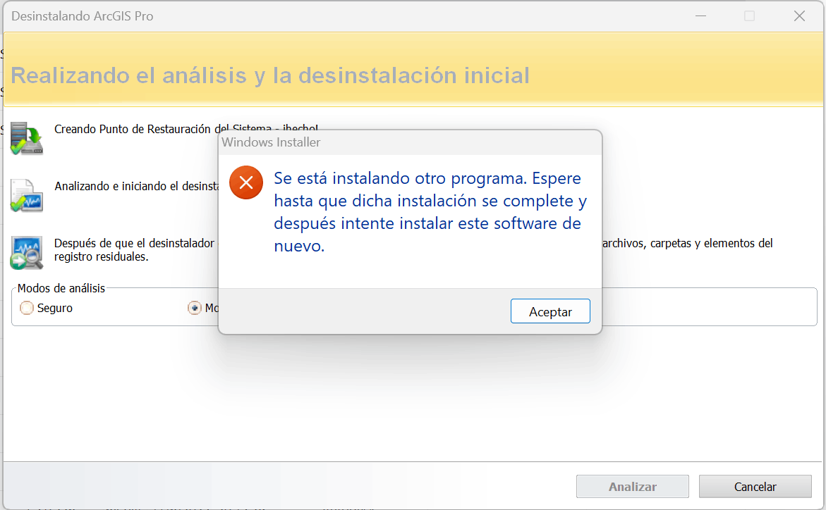The width and height of the screenshot is (826, 510).
Task: Click the Desinstalando ArcGIS Pro window title
Action: pos(83,16)
